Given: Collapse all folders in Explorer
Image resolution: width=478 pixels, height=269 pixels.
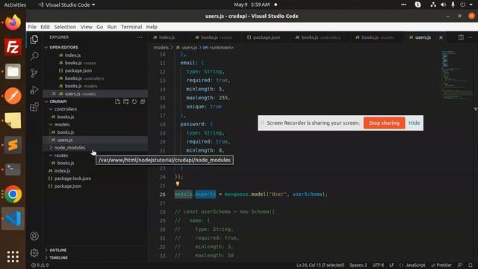Looking at the screenshot, I should coord(143,102).
